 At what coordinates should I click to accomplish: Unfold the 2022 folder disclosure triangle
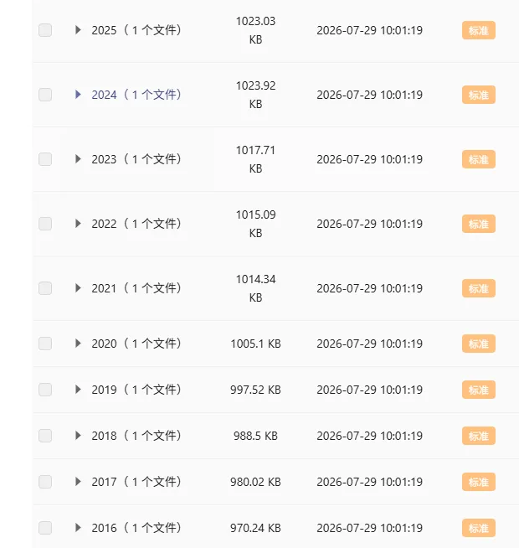pyautogui.click(x=78, y=224)
